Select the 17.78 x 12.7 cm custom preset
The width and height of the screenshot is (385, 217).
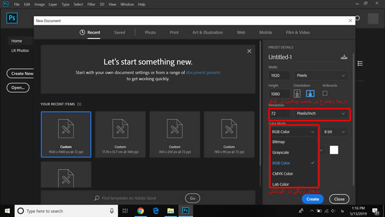coord(120,134)
